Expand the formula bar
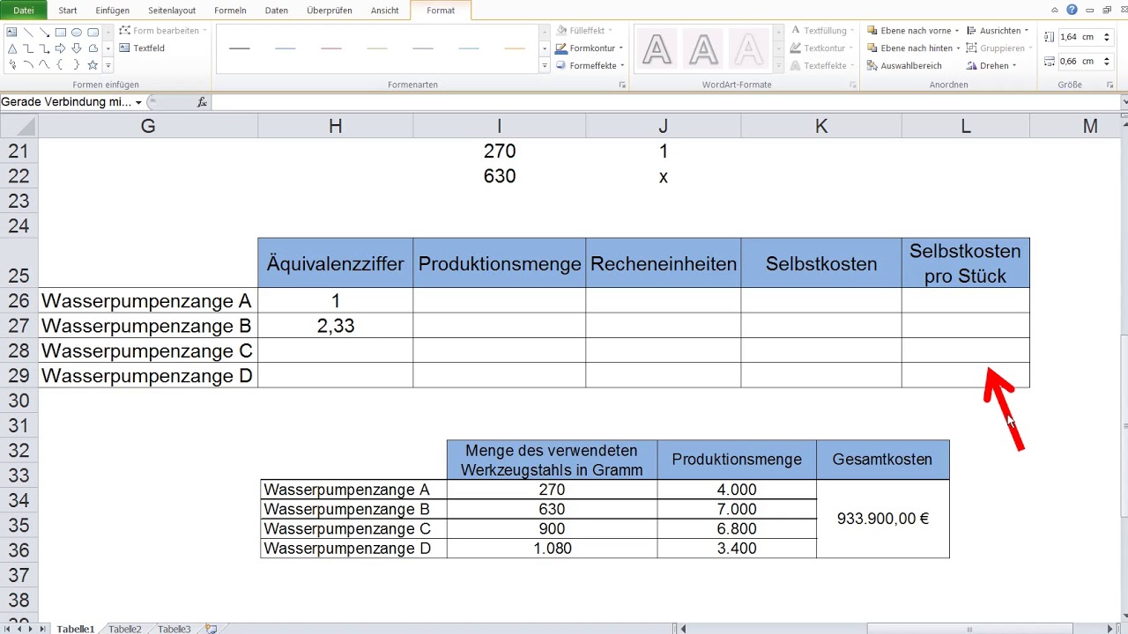The height and width of the screenshot is (634, 1128). tap(1124, 102)
